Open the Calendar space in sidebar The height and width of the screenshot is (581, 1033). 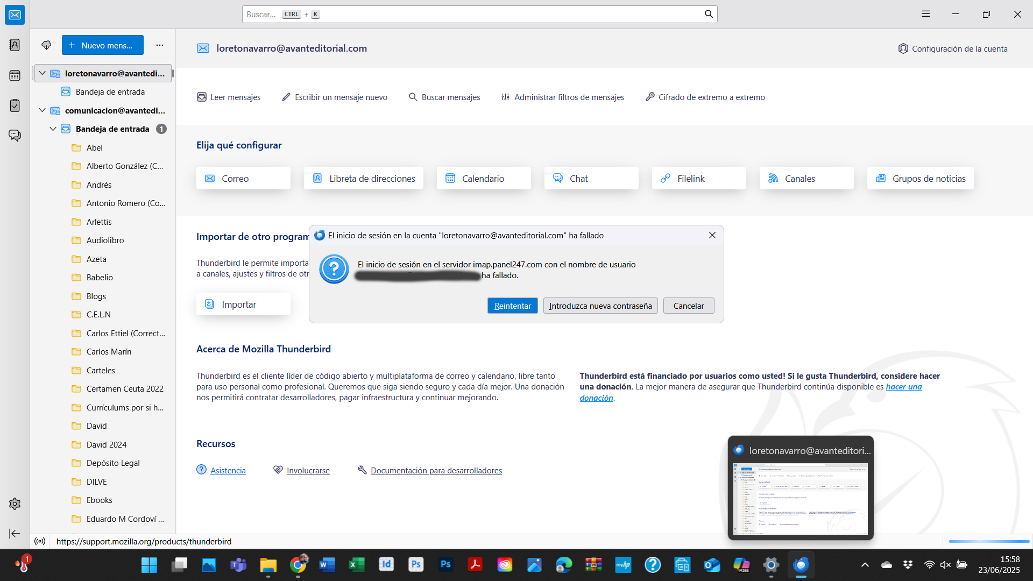15,75
